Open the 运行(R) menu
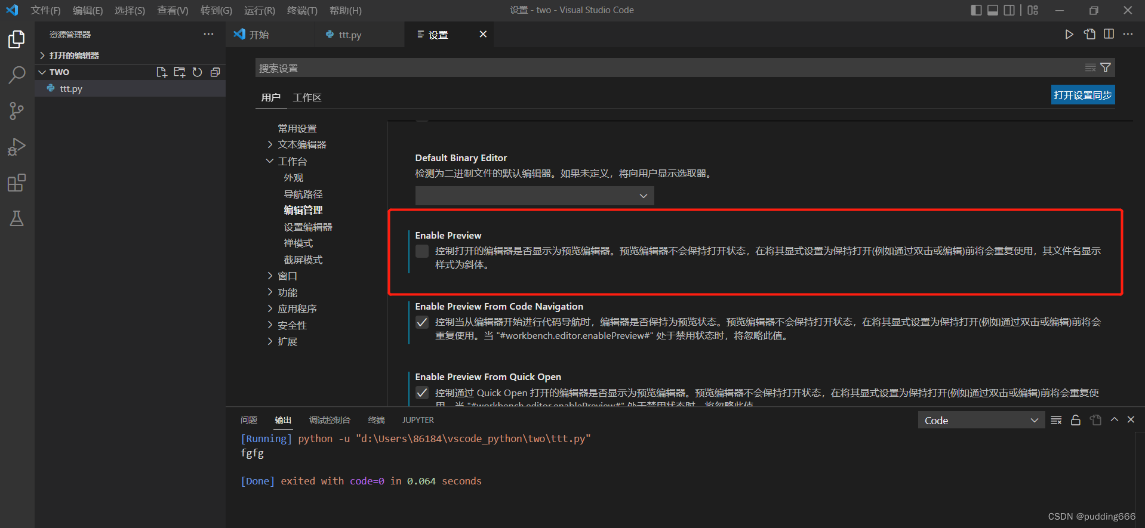Screen dimensions: 1145x528 coord(260,10)
